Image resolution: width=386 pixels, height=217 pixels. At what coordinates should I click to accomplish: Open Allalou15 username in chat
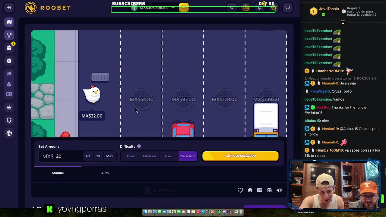pyautogui.click(x=312, y=121)
